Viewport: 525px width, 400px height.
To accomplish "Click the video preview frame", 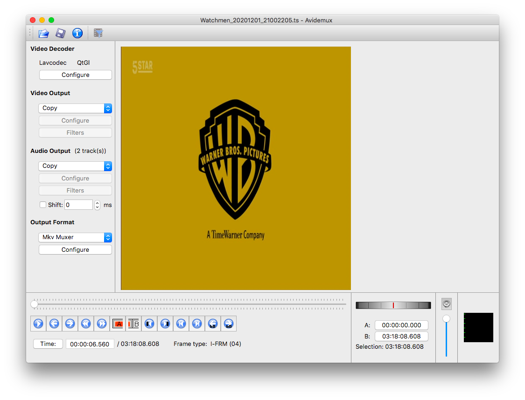I will pos(236,168).
